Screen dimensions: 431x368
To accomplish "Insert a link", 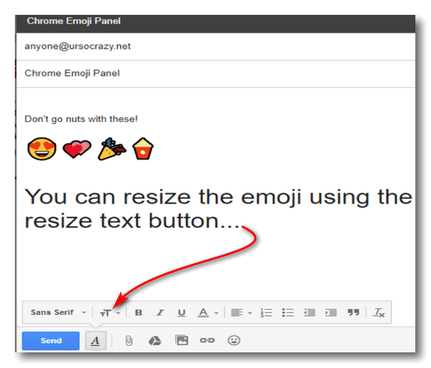I will click(207, 341).
